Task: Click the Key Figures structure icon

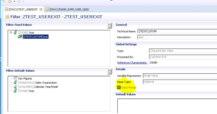Action: [x=15, y=78]
